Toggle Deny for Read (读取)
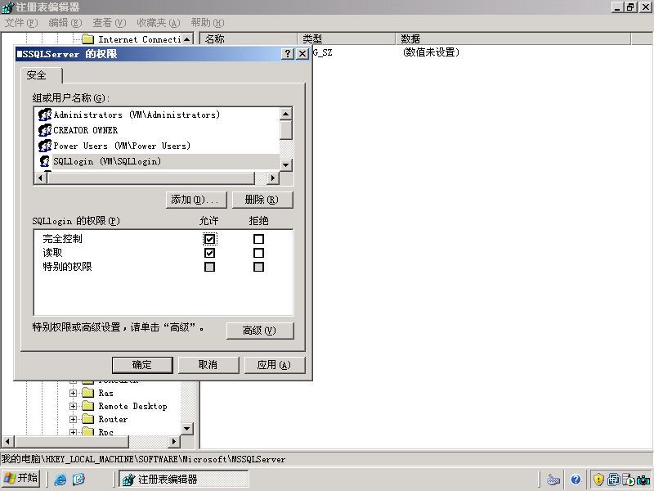Screen dimensions: 654x491 pyautogui.click(x=258, y=253)
